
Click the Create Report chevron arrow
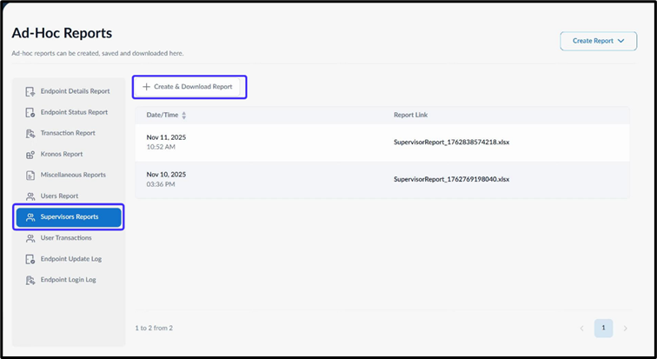621,41
